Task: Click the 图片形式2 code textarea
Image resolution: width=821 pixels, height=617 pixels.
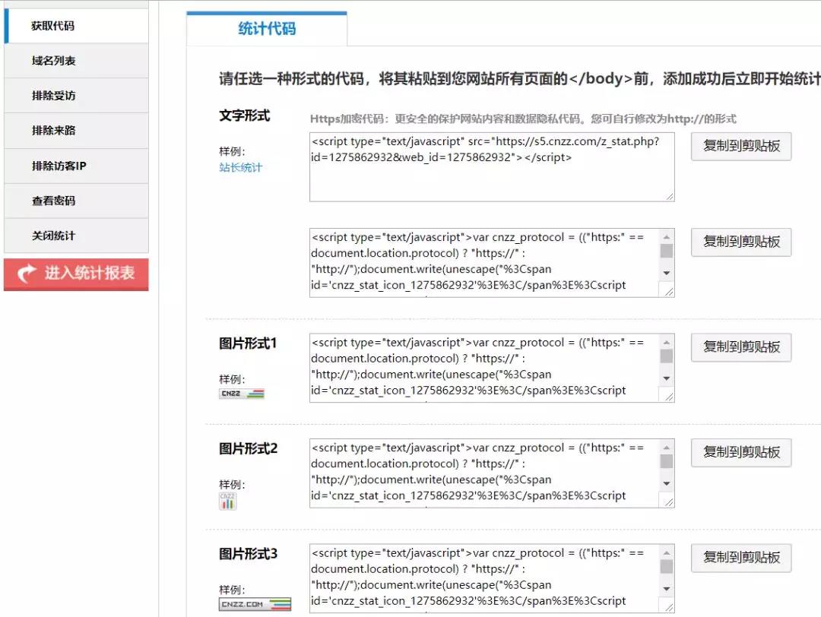Action: pyautogui.click(x=492, y=473)
